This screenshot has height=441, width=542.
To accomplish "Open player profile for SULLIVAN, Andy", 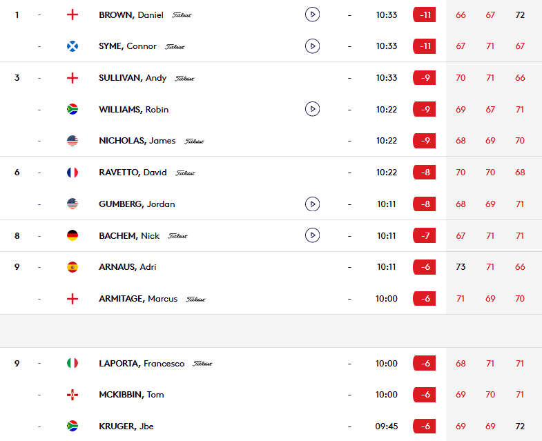I will pos(133,78).
